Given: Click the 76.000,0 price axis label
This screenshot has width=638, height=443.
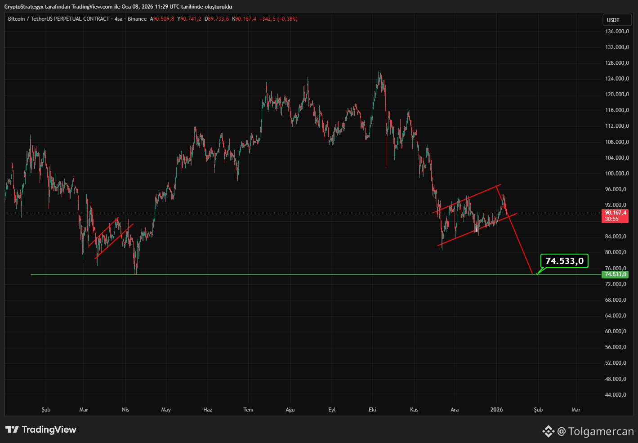Looking at the screenshot, I should coord(616,268).
